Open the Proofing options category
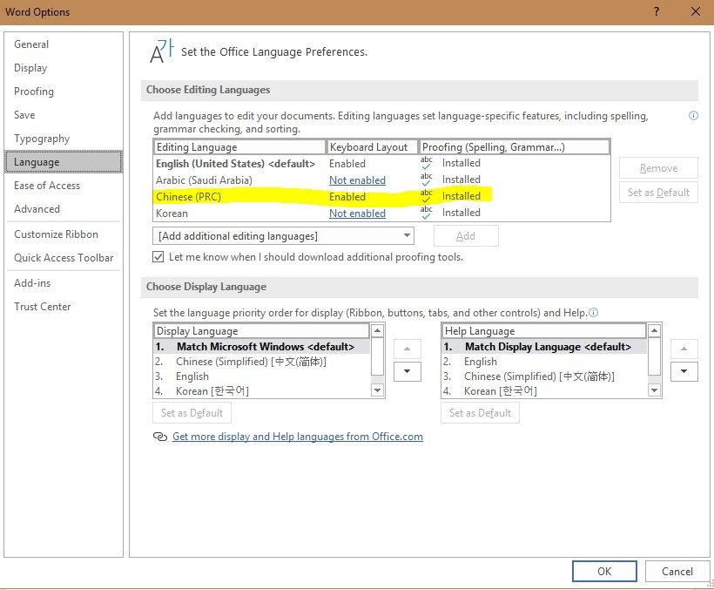The height and width of the screenshot is (590, 714). coord(64,92)
